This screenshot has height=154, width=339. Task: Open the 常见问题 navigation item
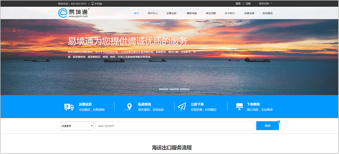point(211,13)
